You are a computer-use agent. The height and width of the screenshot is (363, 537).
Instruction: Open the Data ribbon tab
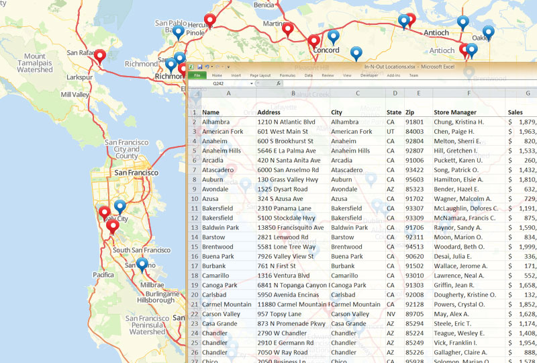click(309, 75)
